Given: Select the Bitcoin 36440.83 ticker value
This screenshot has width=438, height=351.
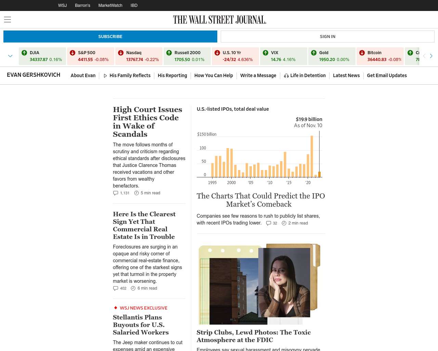Looking at the screenshot, I should [x=377, y=60].
